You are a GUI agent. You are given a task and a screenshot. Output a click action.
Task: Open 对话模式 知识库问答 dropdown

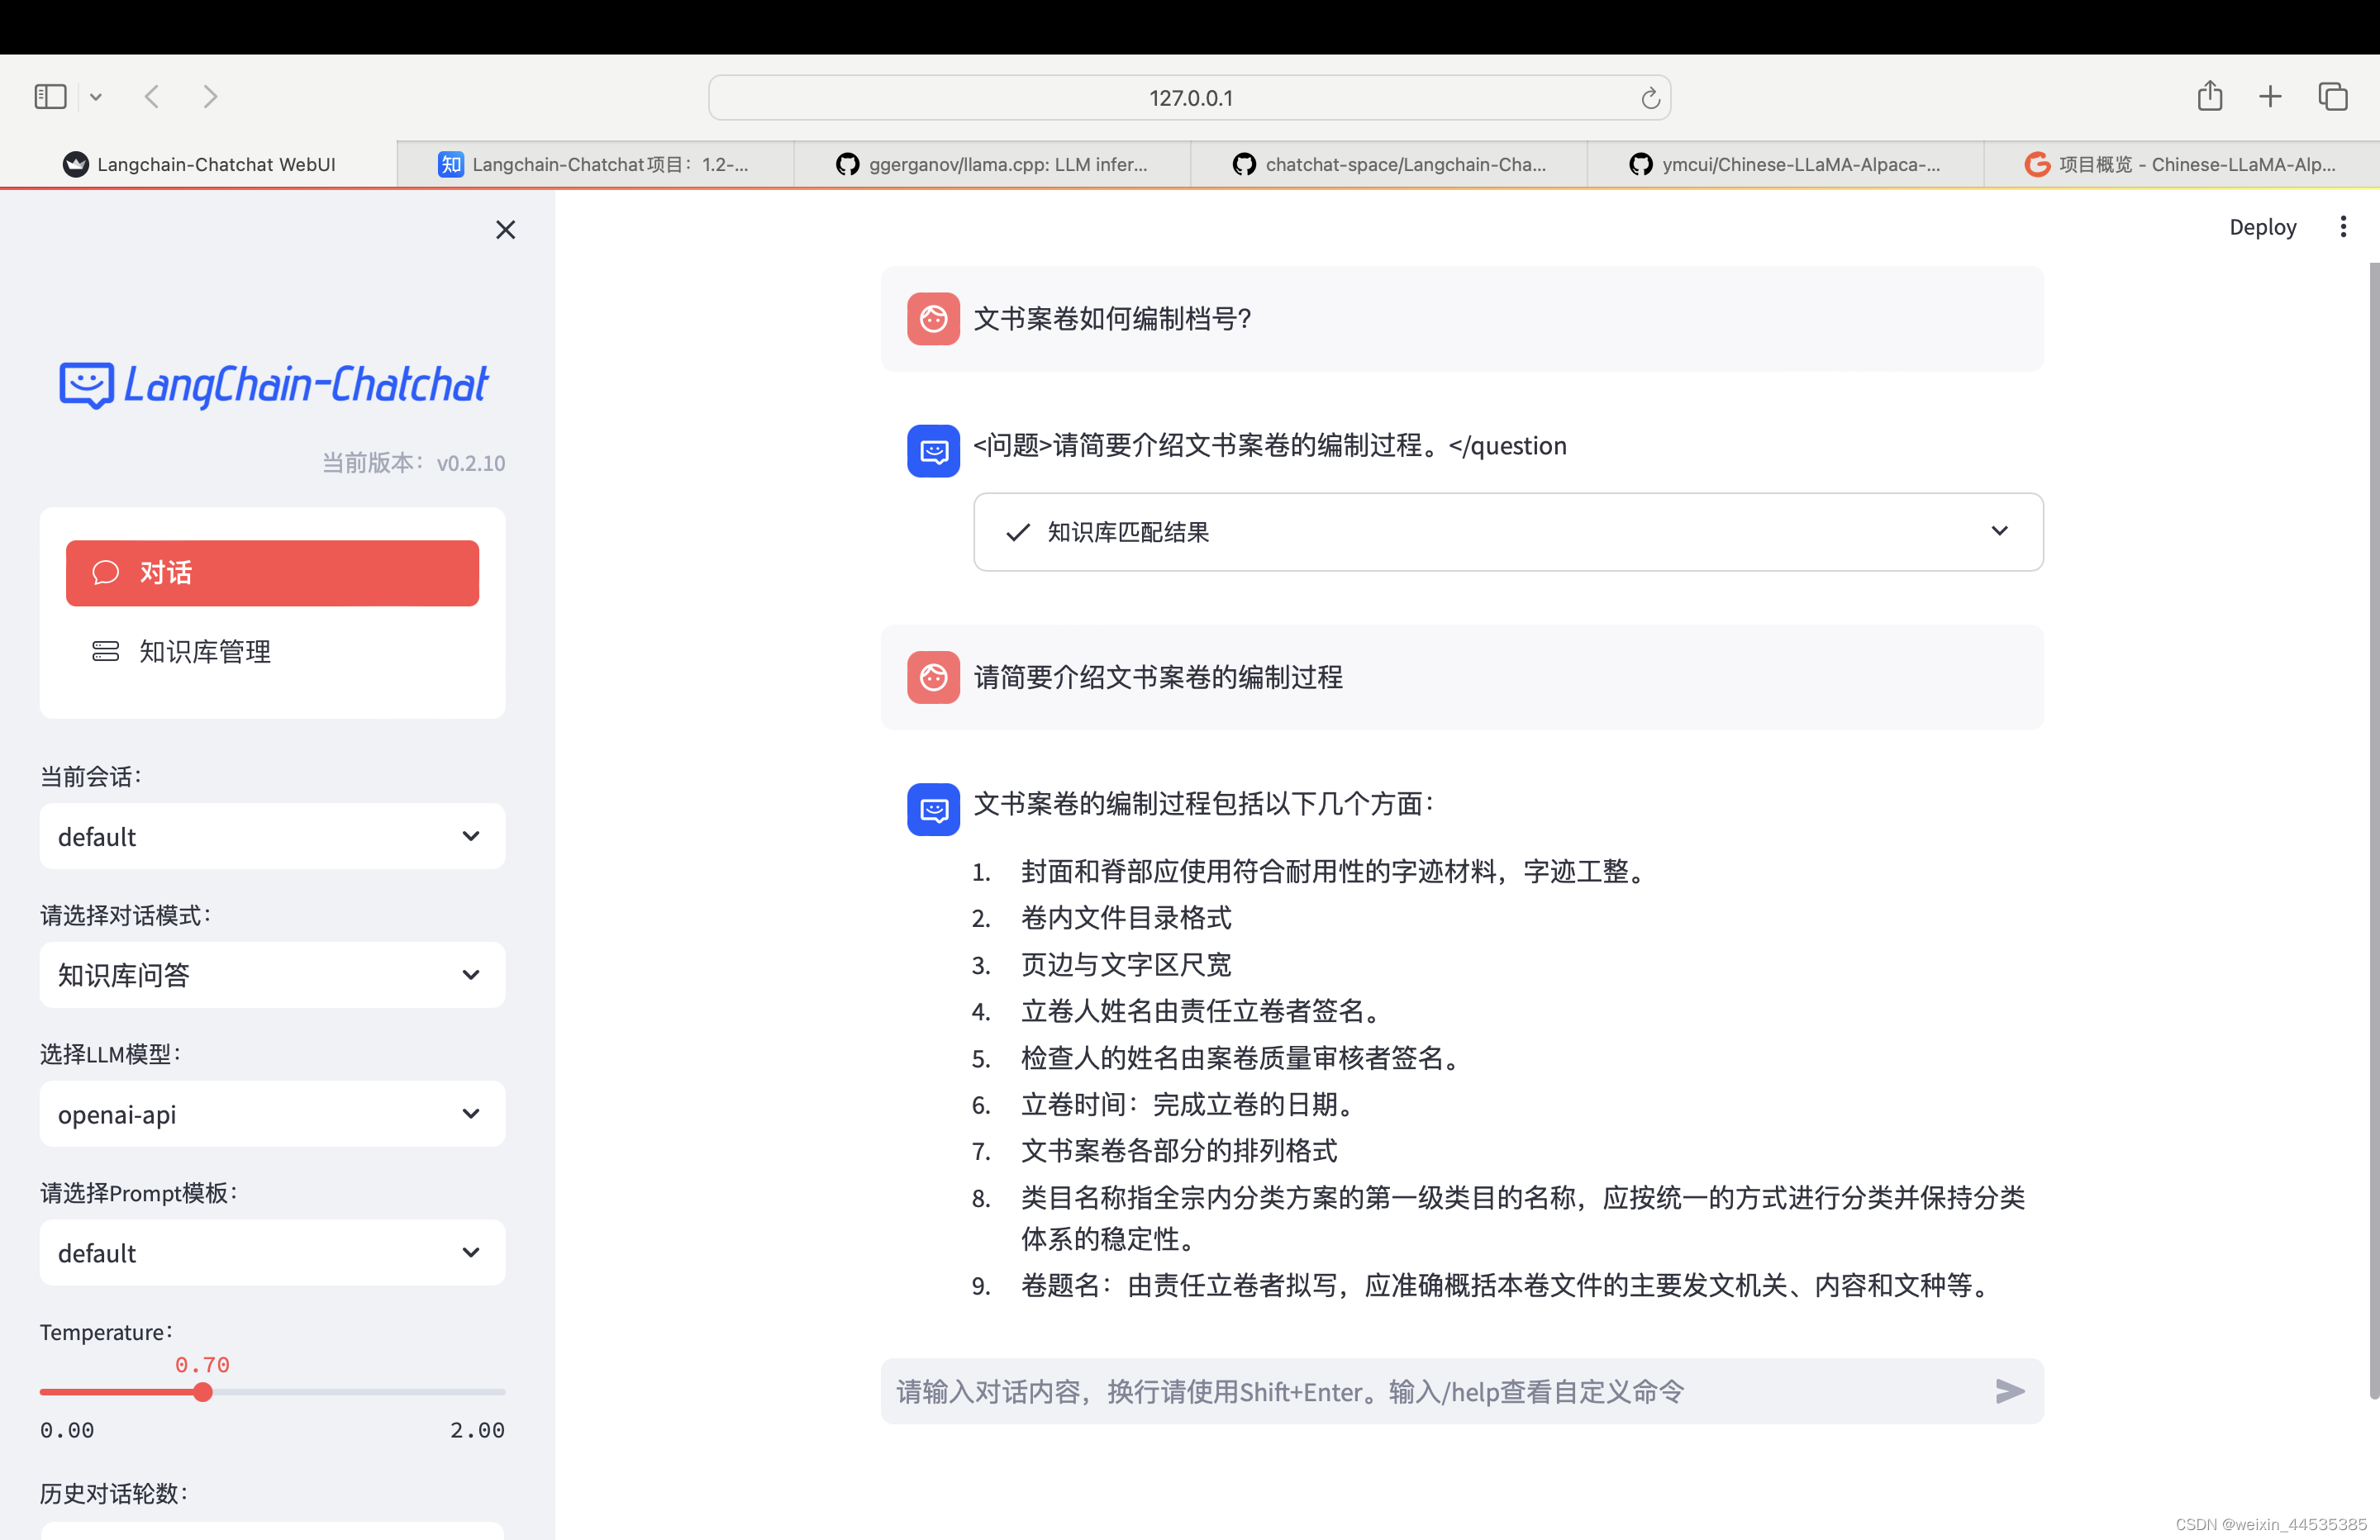click(272, 975)
